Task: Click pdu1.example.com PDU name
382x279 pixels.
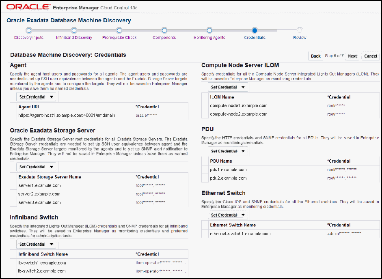Action: (228, 170)
